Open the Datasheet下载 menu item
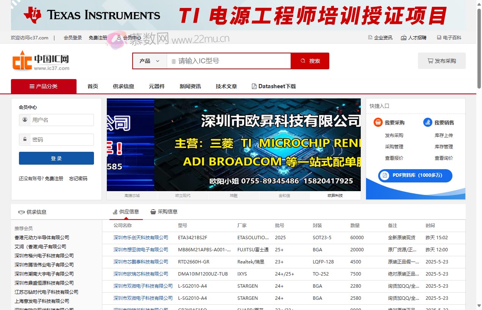Screen dimensions: 482x310 click(274, 86)
